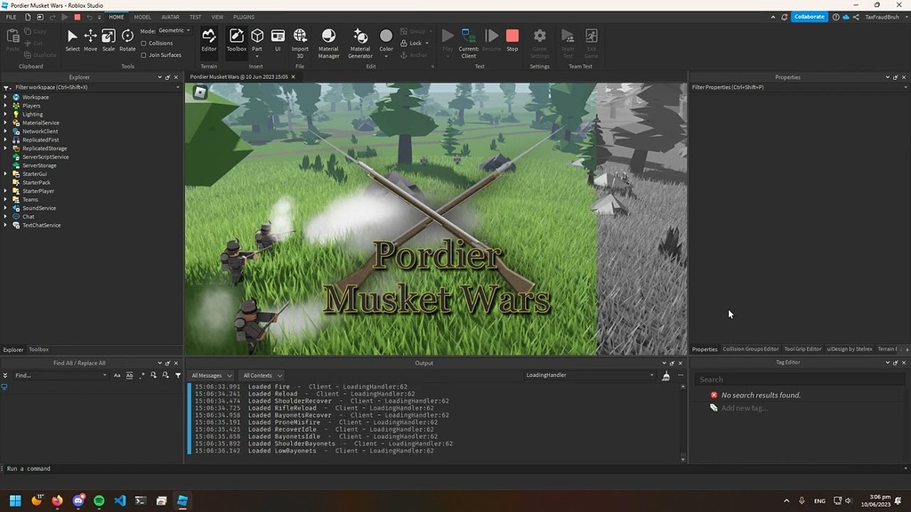Toggle whole word match in Find All

click(130, 376)
